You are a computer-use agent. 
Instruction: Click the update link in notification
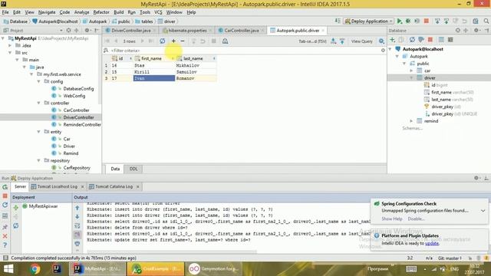point(431,243)
